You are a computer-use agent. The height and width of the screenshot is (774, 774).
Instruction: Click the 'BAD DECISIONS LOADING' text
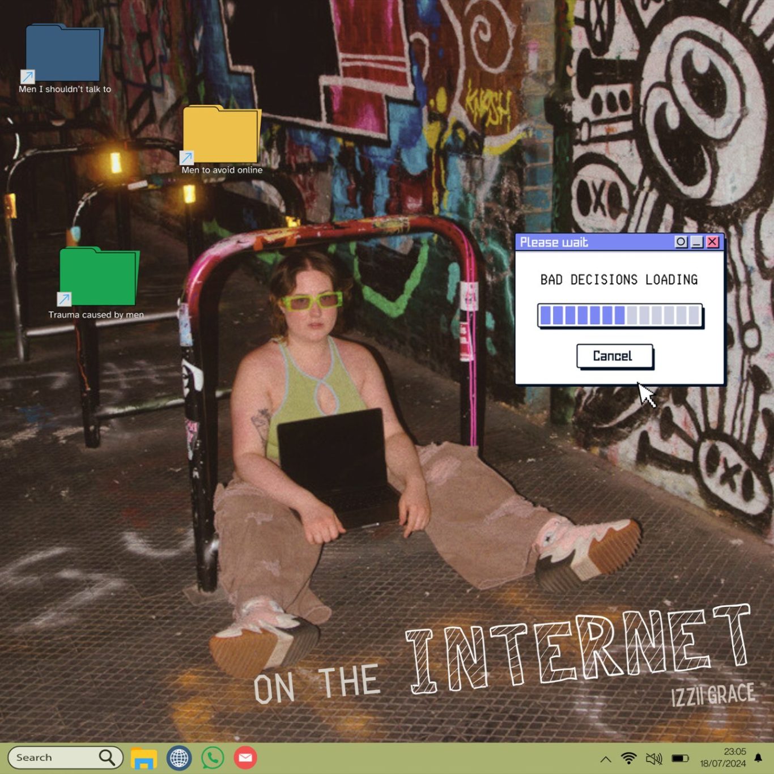pos(619,279)
